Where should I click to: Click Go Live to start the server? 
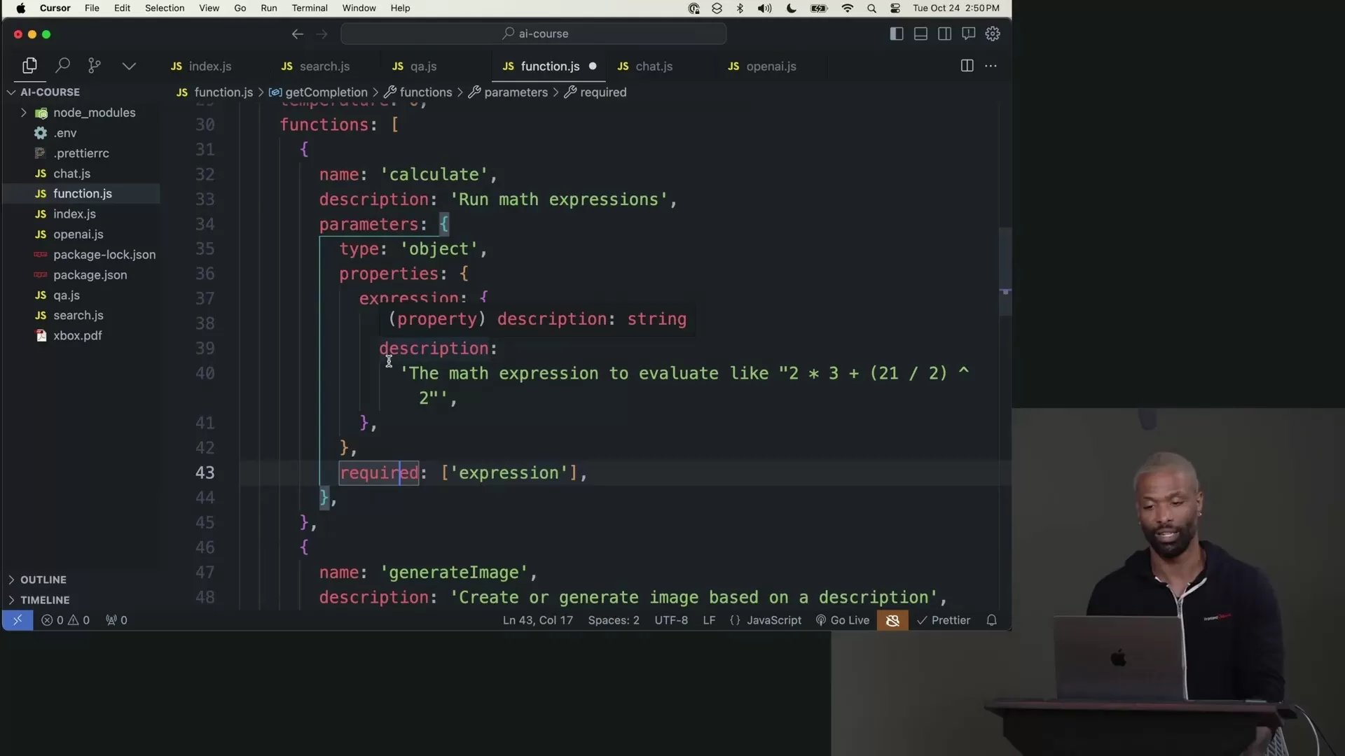point(841,620)
